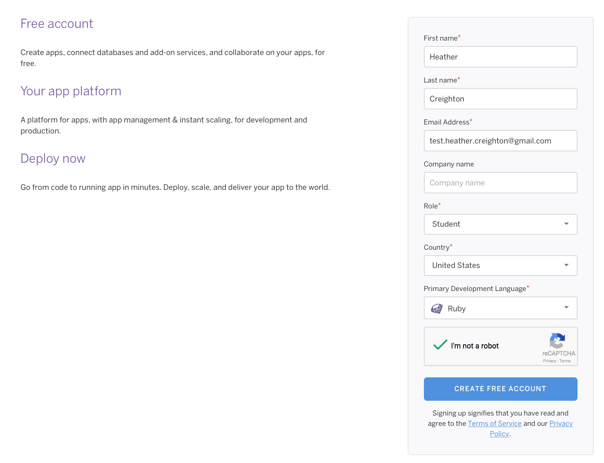
Task: Open the Role dropdown showing Student
Action: point(500,224)
